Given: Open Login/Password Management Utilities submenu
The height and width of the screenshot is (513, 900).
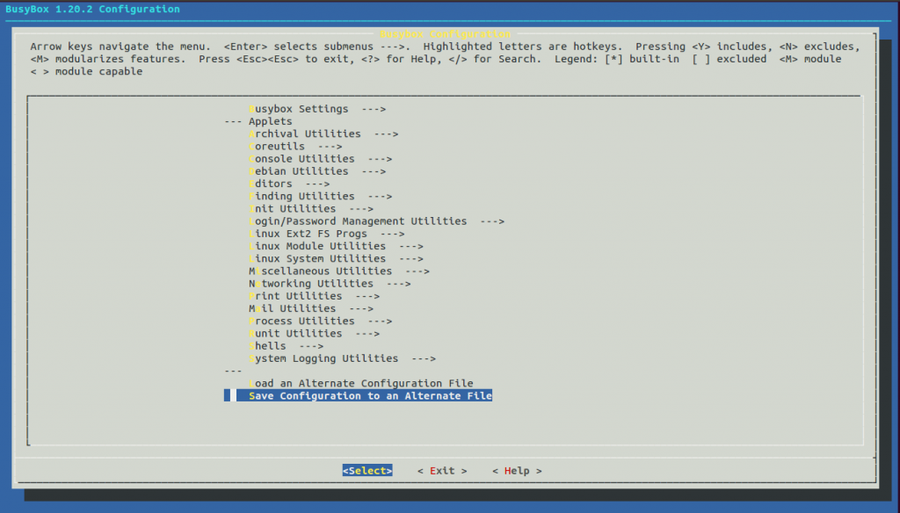Looking at the screenshot, I should [376, 221].
